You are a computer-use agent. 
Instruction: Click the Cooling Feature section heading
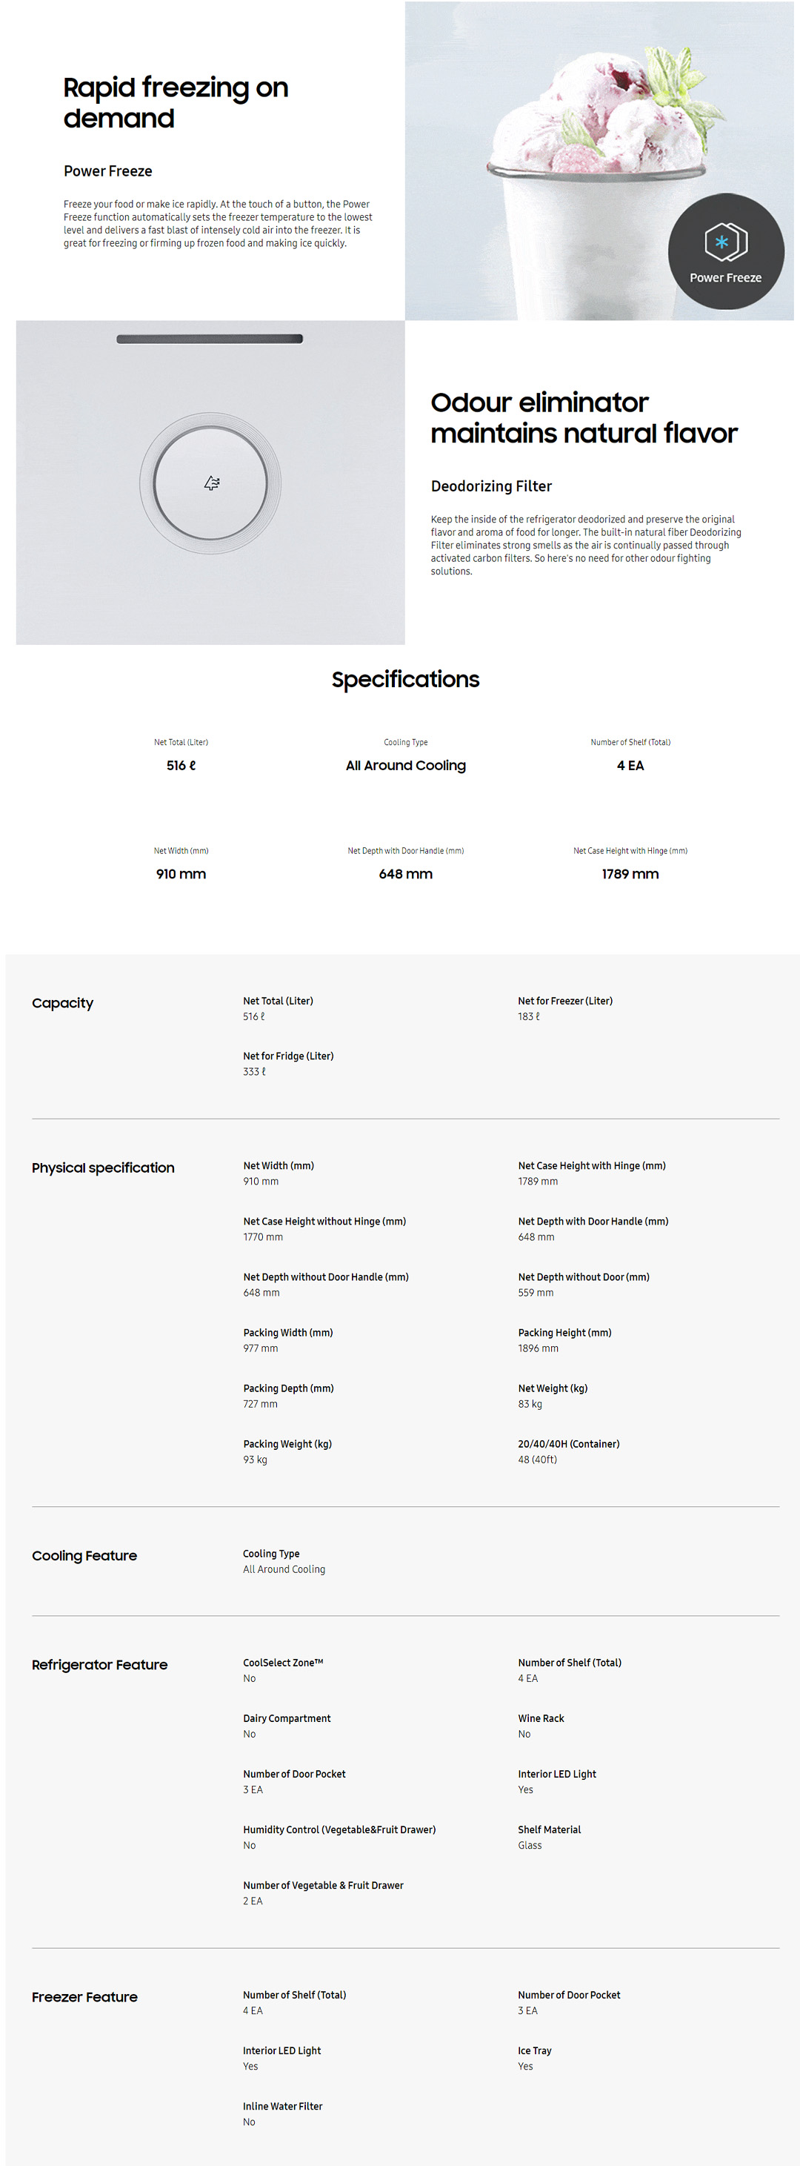[x=84, y=1554]
